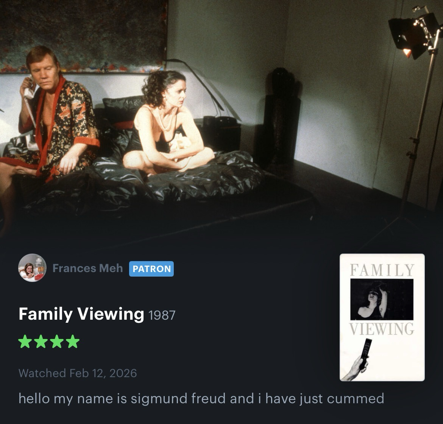Viewport: 443px width, 424px height.
Task: Click the second green rating star
Action: tap(41, 341)
